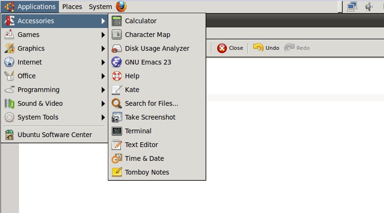The width and height of the screenshot is (384, 213).
Task: Expand the Sound & Video submenu arrow
Action: (103, 103)
